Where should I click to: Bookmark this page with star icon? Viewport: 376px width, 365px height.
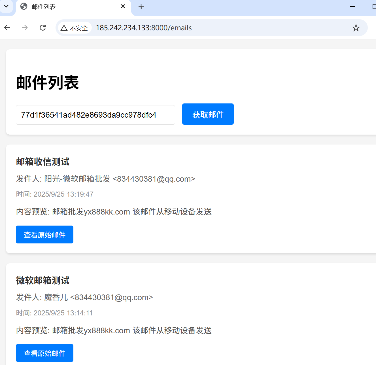tap(356, 28)
